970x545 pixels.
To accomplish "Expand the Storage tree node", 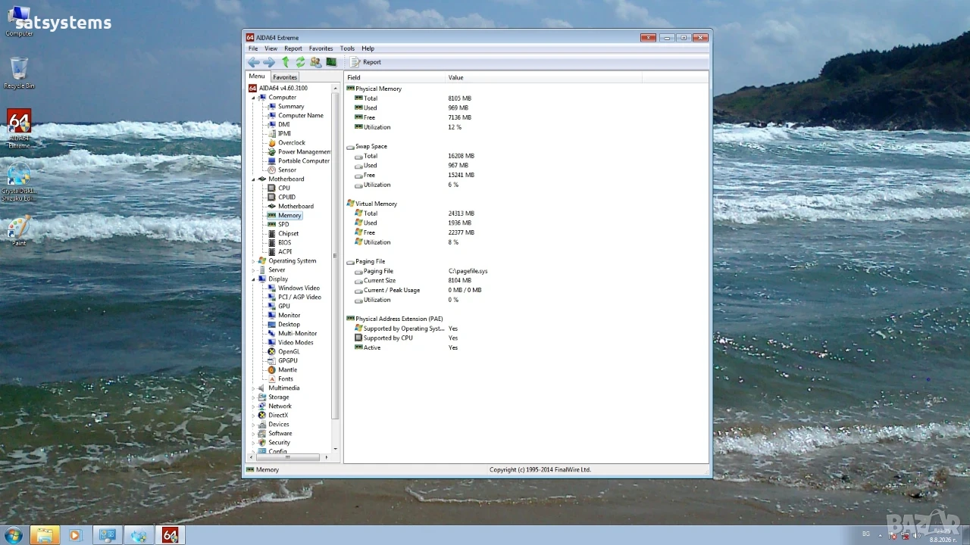I will click(x=254, y=397).
